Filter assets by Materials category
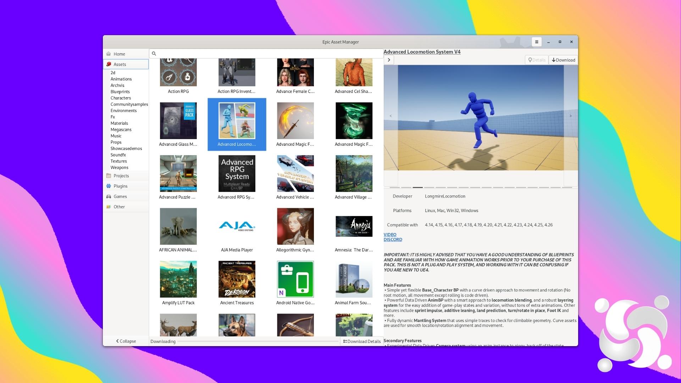The width and height of the screenshot is (681, 383). 119,123
